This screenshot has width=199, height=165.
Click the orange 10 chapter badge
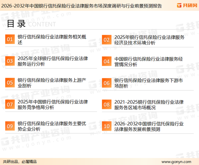107,126
